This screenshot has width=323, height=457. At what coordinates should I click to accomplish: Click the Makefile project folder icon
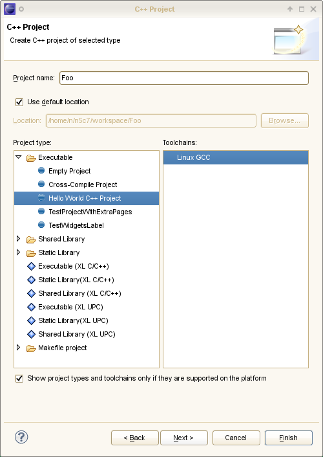pos(31,348)
